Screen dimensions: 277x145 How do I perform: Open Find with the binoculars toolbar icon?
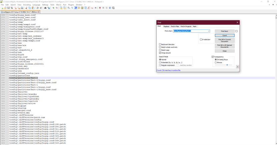click(x=45, y=8)
